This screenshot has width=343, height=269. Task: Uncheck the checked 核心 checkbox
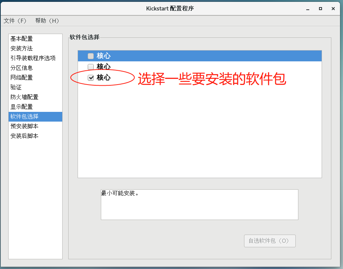point(91,77)
